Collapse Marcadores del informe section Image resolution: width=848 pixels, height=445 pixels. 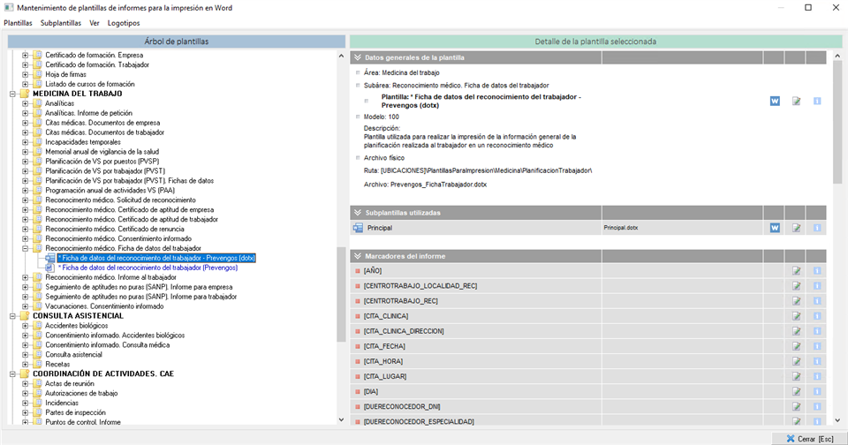click(x=358, y=256)
